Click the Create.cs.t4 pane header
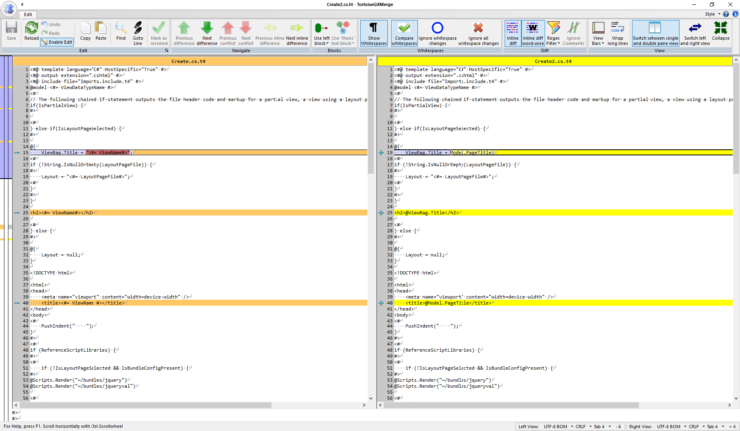 190,61
